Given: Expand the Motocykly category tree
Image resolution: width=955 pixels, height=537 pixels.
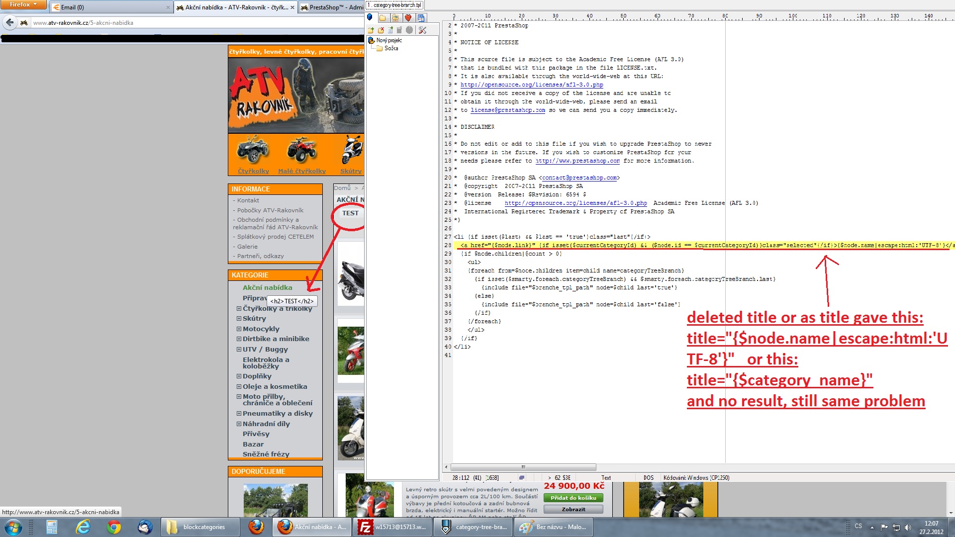Looking at the screenshot, I should pos(239,329).
